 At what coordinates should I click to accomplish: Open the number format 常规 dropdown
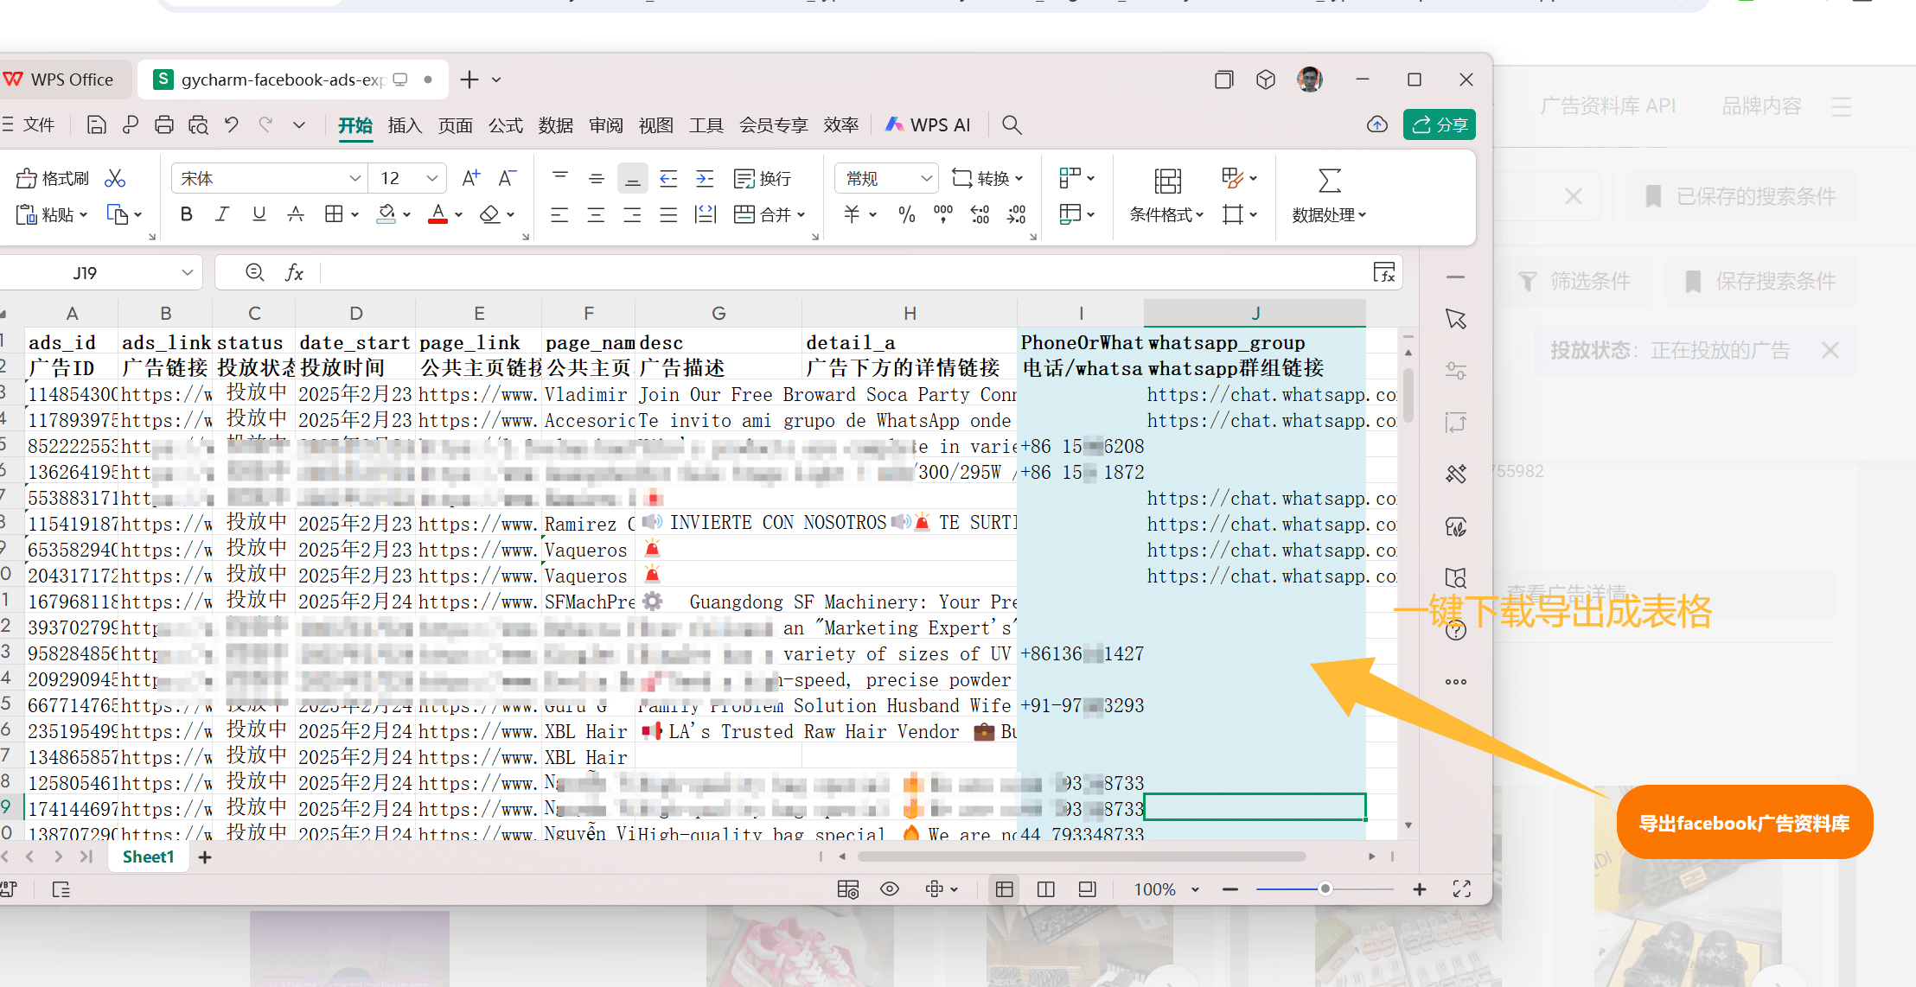coord(926,179)
